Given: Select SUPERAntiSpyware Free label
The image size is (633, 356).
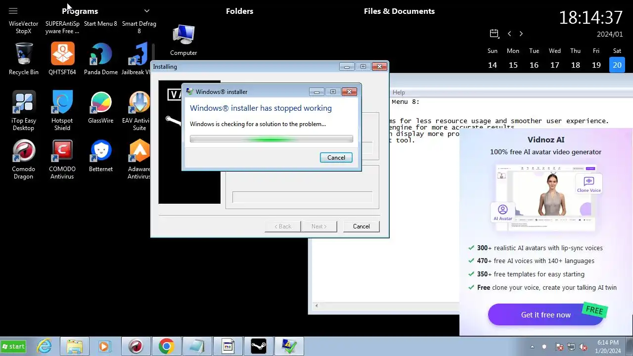Looking at the screenshot, I should coord(62,27).
